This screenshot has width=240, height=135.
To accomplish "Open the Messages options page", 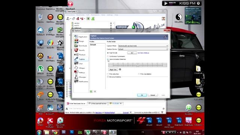I will [81, 77].
